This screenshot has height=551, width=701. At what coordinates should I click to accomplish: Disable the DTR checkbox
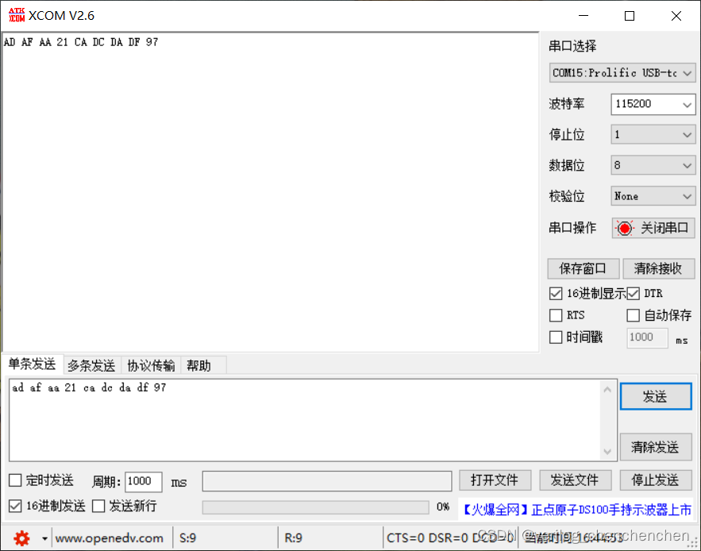[633, 293]
